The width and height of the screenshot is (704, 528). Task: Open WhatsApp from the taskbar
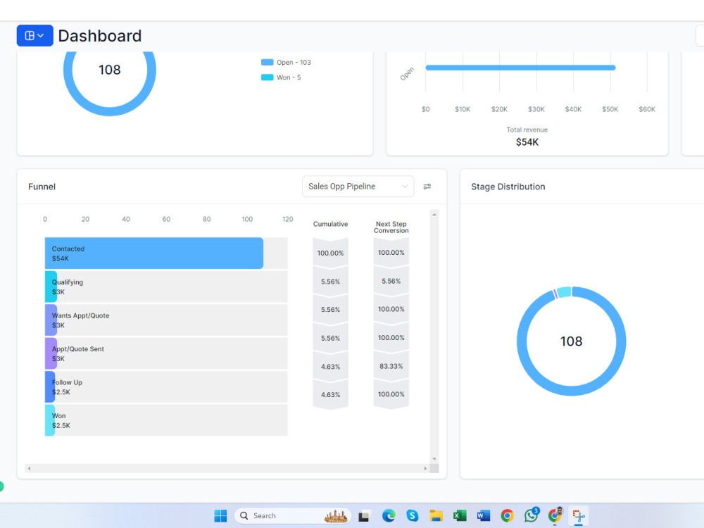pyautogui.click(x=531, y=516)
